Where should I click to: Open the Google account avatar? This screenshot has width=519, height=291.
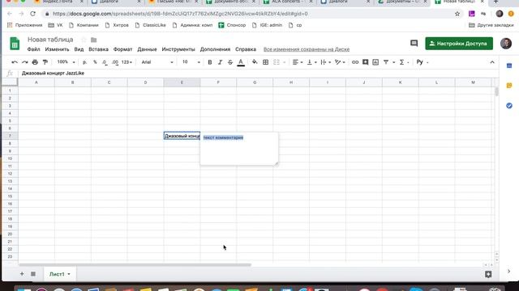tap(506, 43)
